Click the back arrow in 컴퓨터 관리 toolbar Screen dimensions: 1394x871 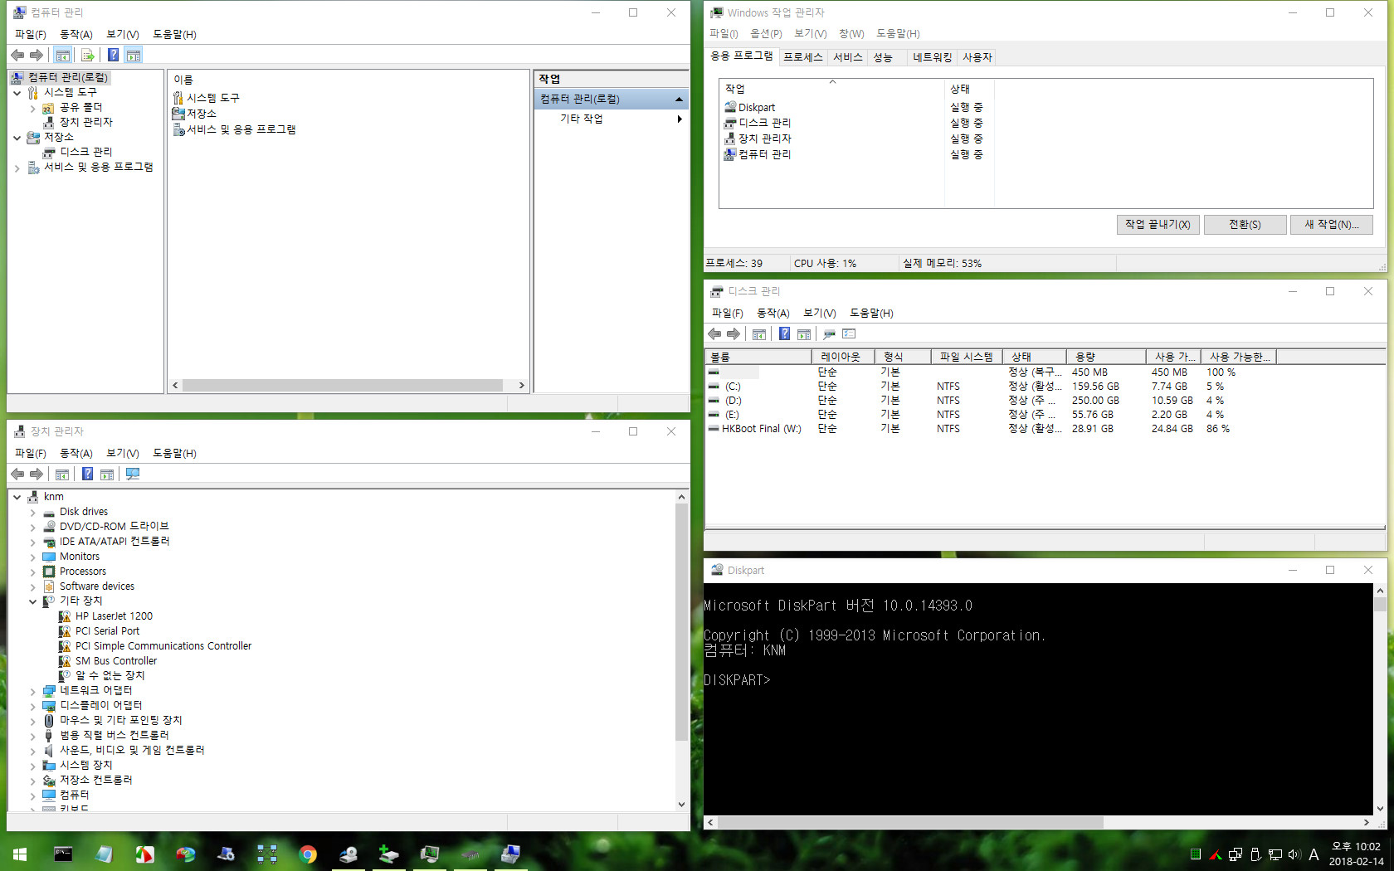click(x=17, y=55)
